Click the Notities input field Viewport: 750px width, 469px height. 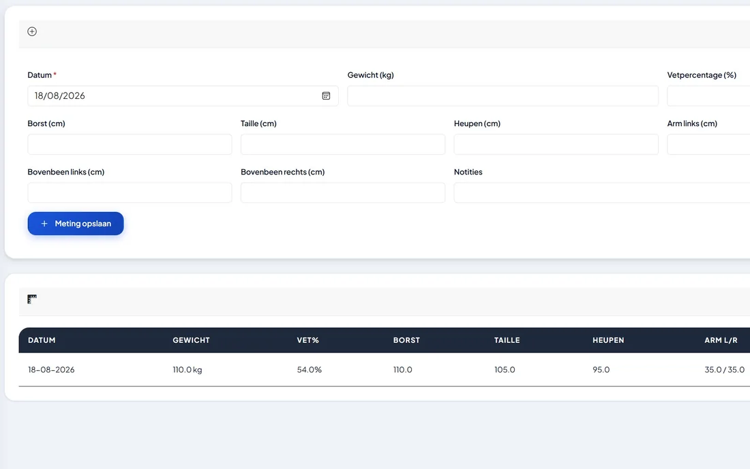pyautogui.click(x=602, y=193)
